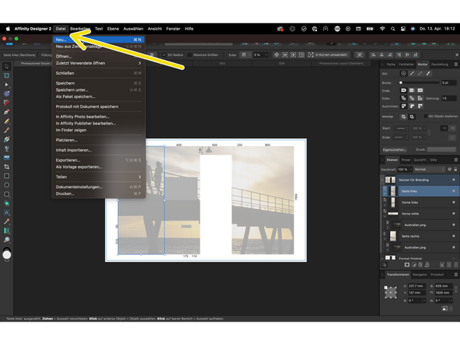Delete layer using the trash icon
The width and height of the screenshot is (460, 345).
[x=455, y=265]
